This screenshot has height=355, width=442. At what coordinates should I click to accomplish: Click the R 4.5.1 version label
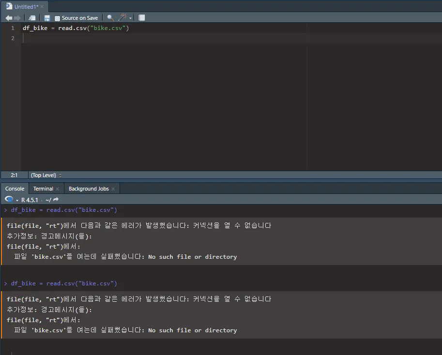[30, 200]
